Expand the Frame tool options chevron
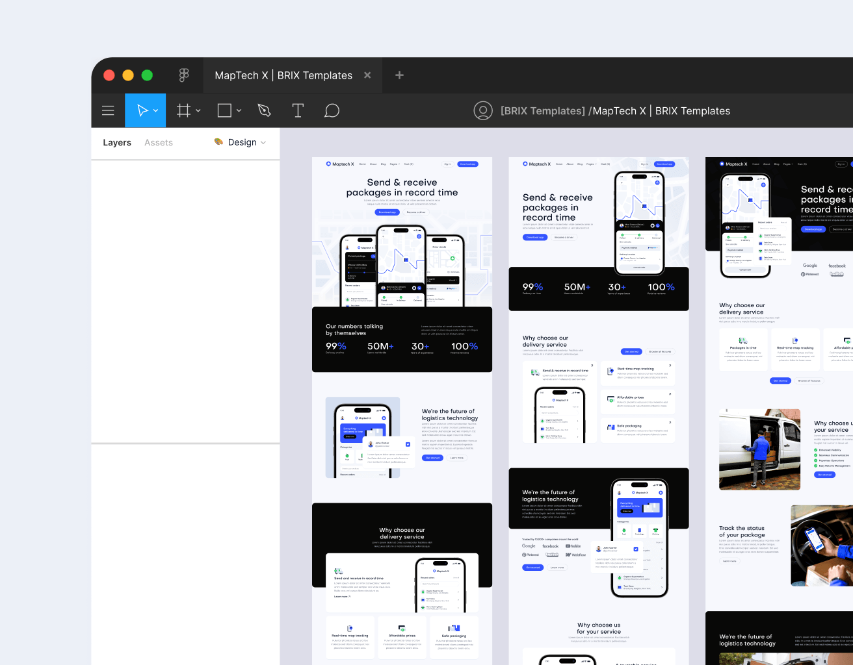The width and height of the screenshot is (853, 665). 198,110
